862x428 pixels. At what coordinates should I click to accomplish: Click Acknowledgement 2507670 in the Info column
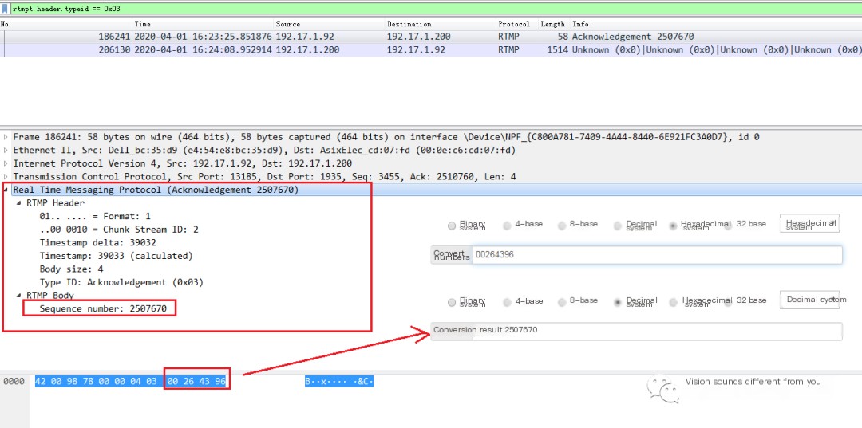tap(633, 37)
